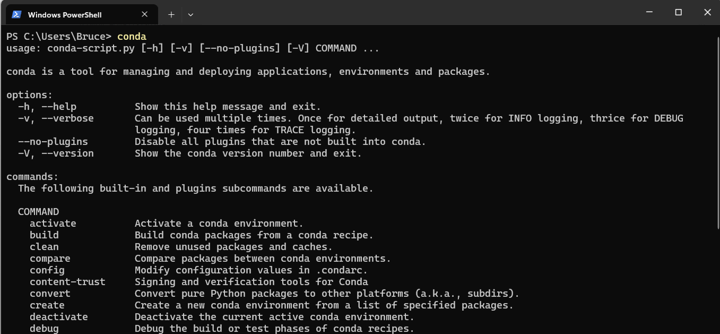Click the 'create' command name
Screen dimensions: 720x334
[x=47, y=305]
